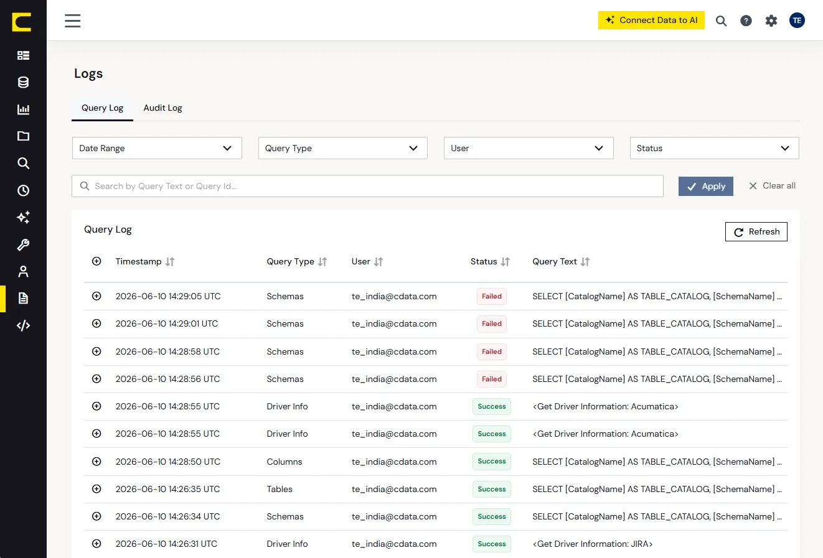The image size is (823, 558).
Task: Click the top bar search magnifier
Action: coord(721,21)
